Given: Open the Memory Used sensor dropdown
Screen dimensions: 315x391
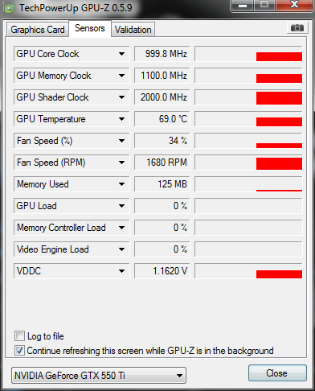Looking at the screenshot, I should pyautogui.click(x=121, y=184).
